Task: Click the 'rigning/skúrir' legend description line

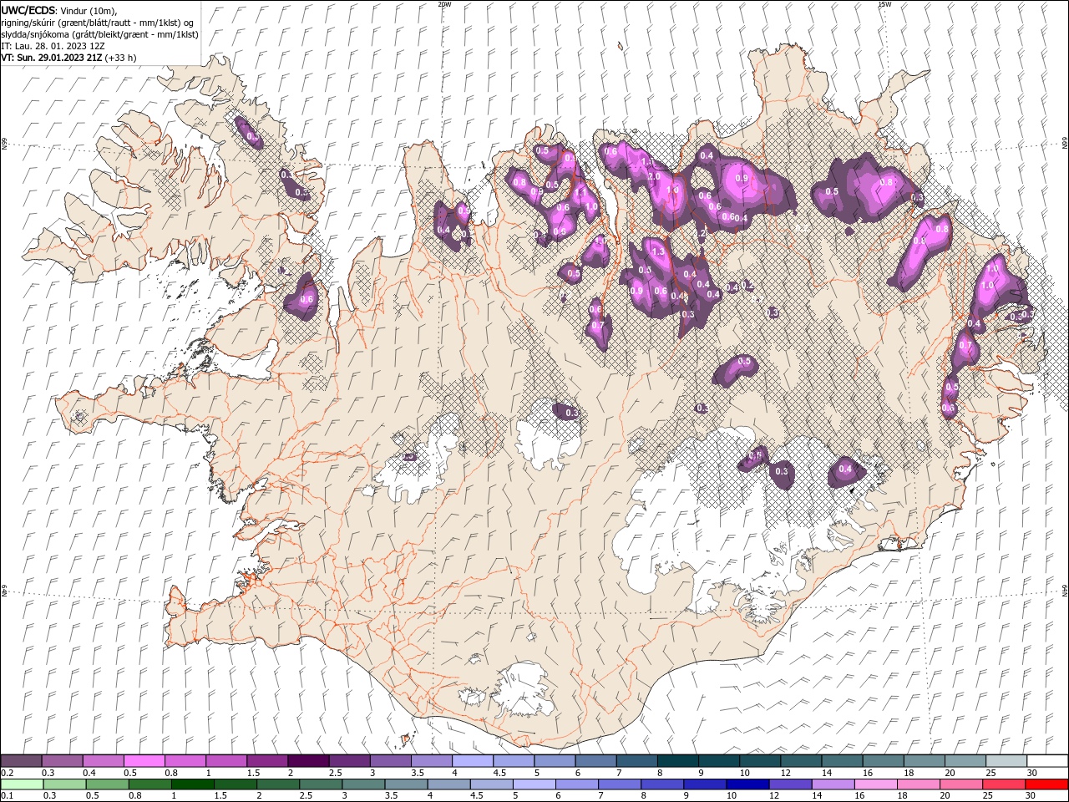Action: point(99,23)
